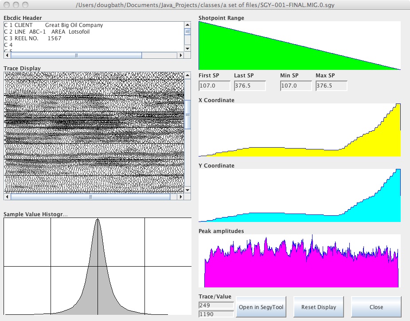Click Trace Display scroll up arrow
This screenshot has height=321, width=410.
tap(187, 76)
